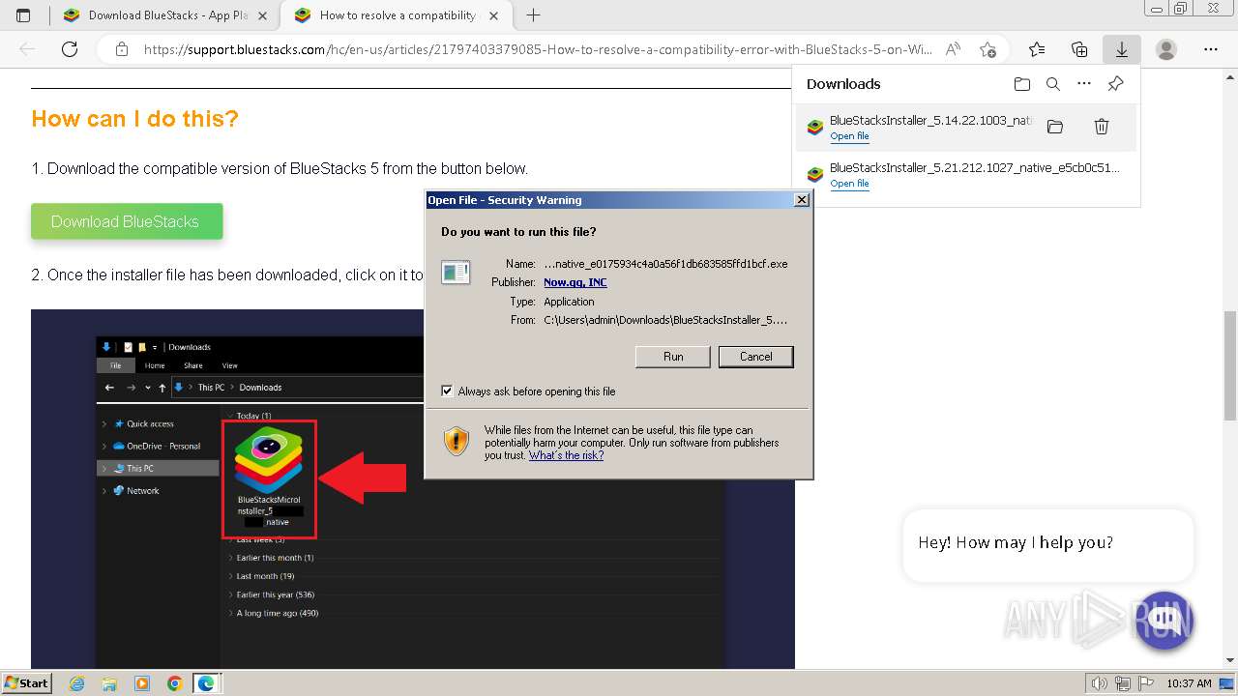Delete the 5.14.22.1003 installer download
The height and width of the screenshot is (696, 1238).
tap(1101, 127)
